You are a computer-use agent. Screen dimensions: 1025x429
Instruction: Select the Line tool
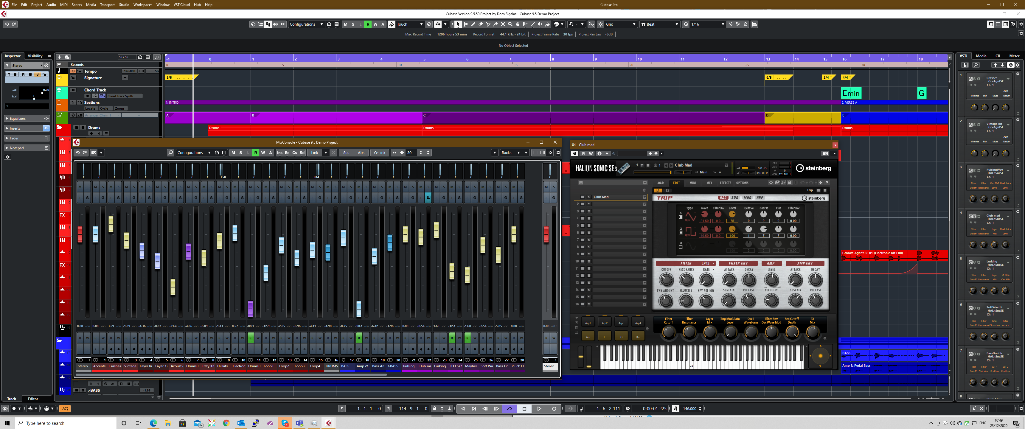pos(532,24)
